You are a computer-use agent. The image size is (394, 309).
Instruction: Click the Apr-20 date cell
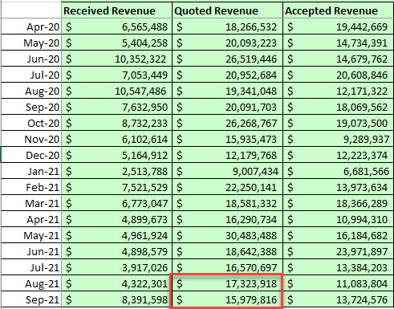coord(31,26)
